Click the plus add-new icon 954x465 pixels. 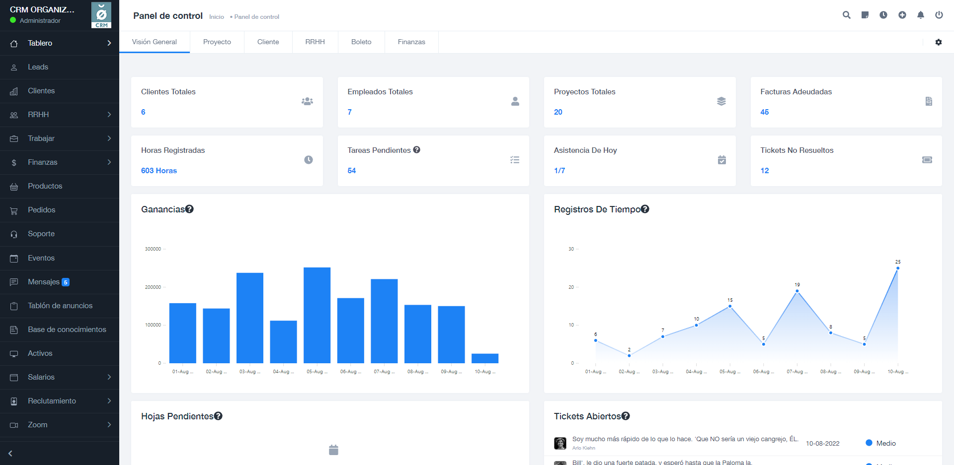point(902,15)
